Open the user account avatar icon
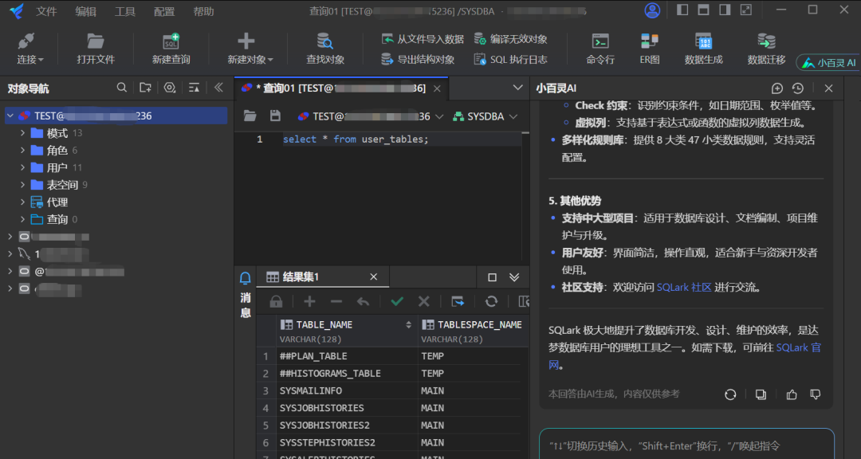Image resolution: width=861 pixels, height=459 pixels. click(652, 10)
